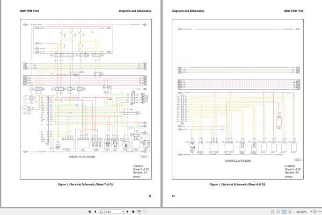Go to the previous page
322x215 pixels.
click(x=96, y=211)
